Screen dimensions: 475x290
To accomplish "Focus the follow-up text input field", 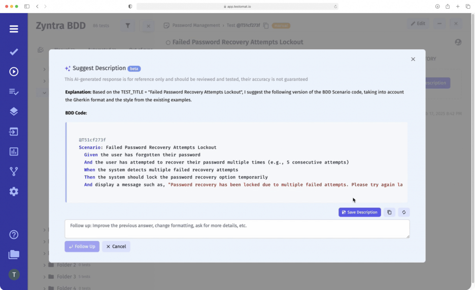I will tap(236, 229).
